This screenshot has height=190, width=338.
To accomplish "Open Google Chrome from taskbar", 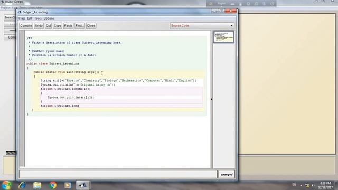I will click(52, 185).
